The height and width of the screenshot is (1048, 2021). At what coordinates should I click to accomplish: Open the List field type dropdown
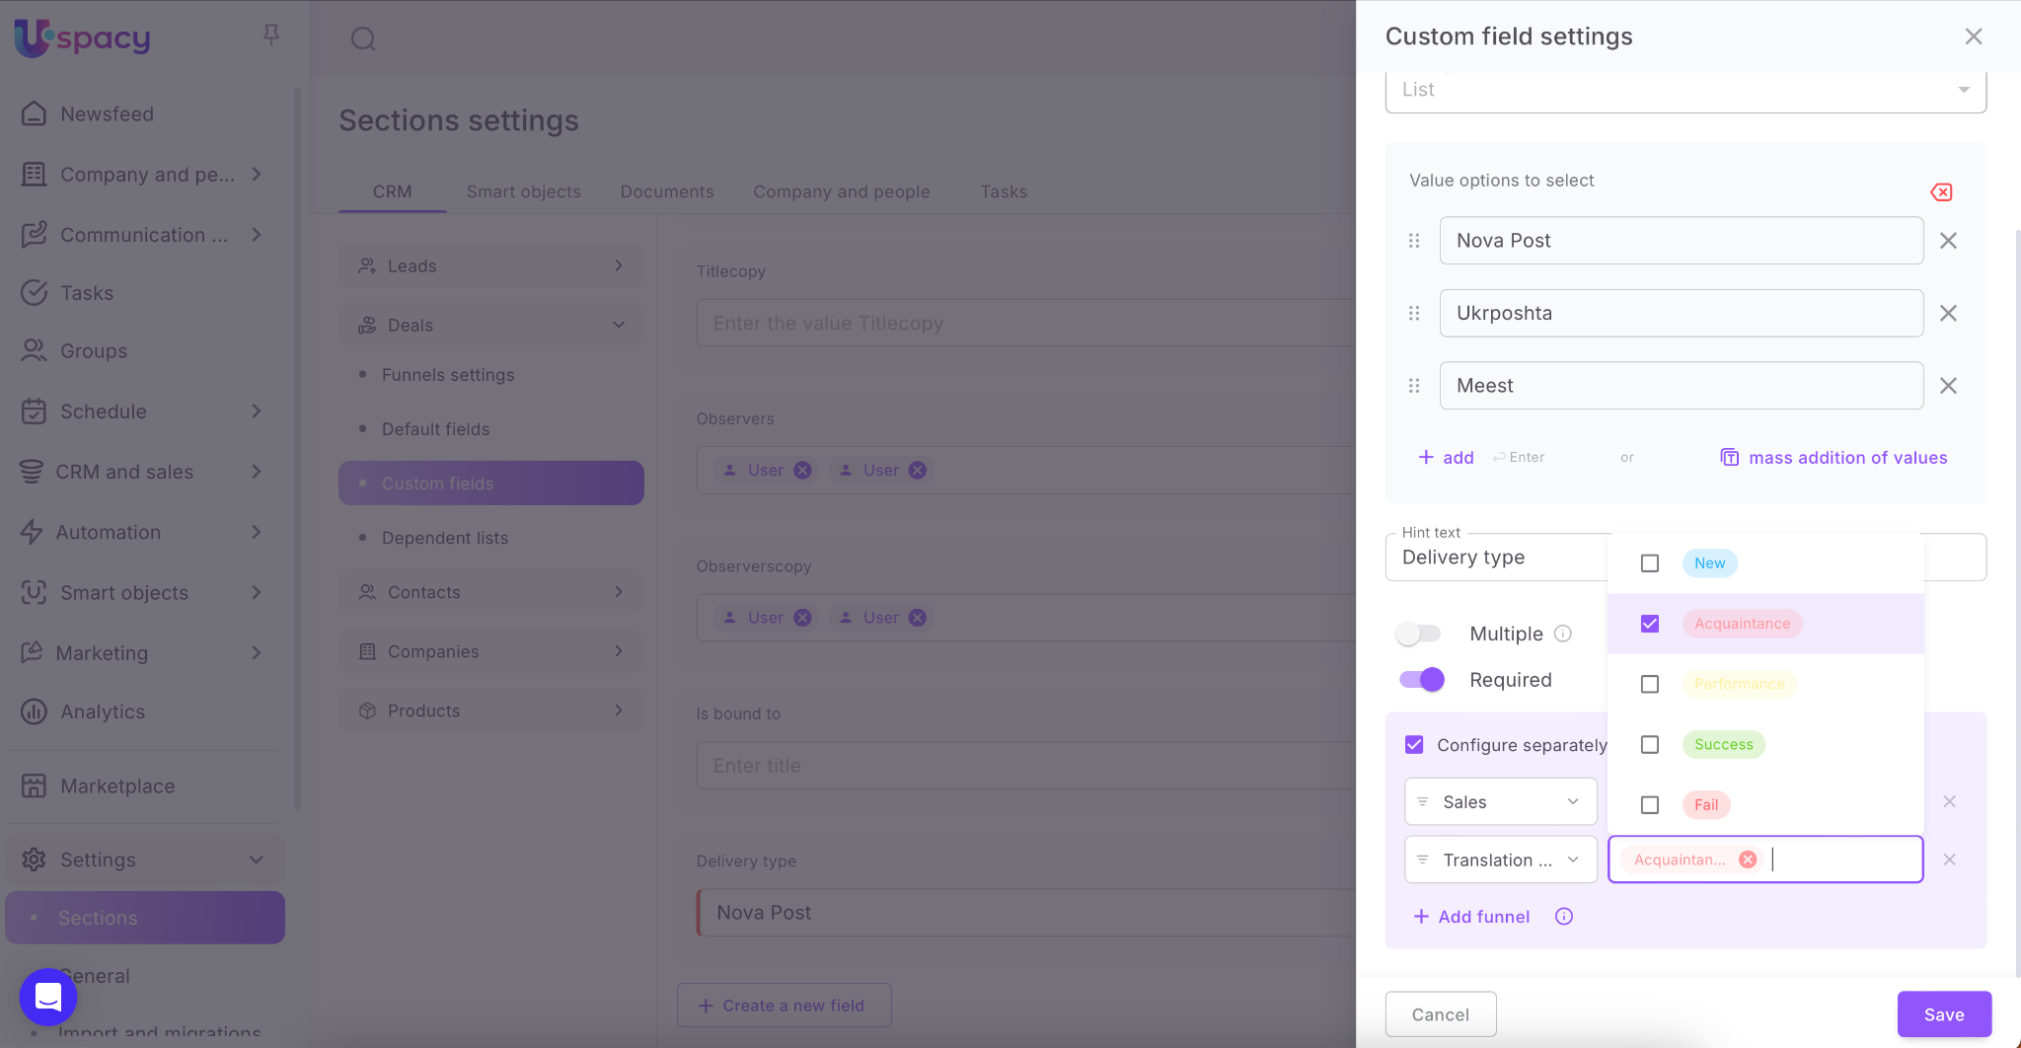(1684, 90)
